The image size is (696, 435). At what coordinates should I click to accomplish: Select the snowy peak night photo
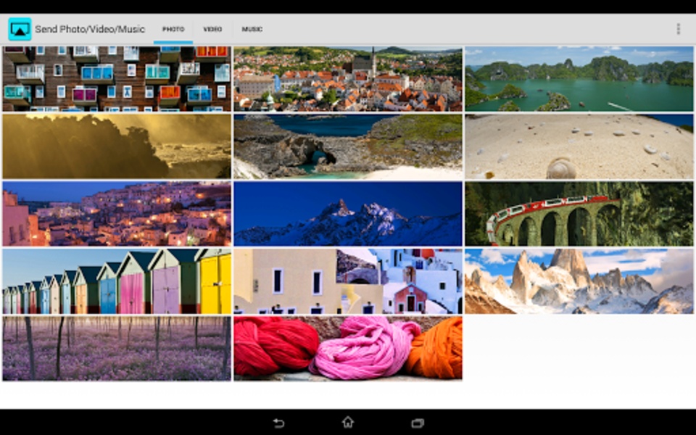(348, 213)
